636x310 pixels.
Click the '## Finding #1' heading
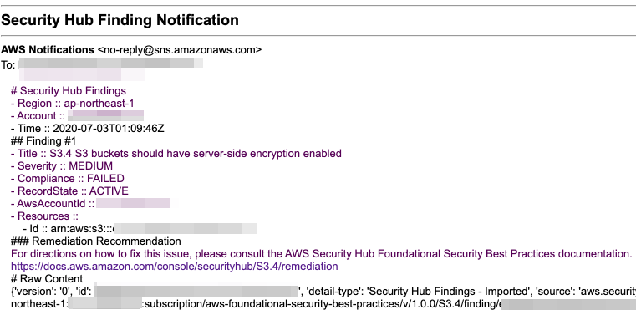pyautogui.click(x=43, y=141)
